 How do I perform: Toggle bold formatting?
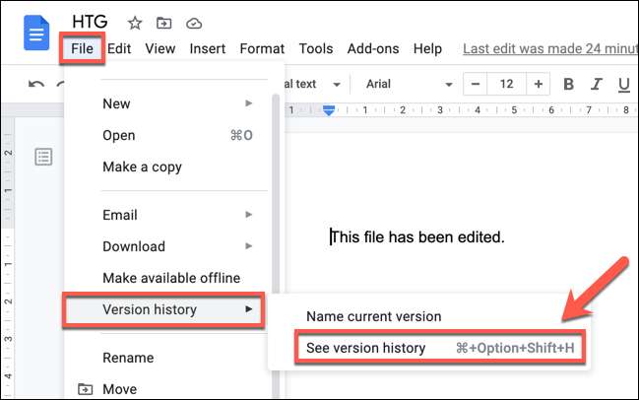coord(568,85)
